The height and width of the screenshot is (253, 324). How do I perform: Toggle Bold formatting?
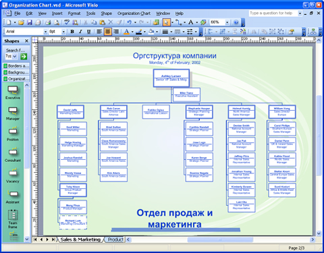[x=72, y=32]
